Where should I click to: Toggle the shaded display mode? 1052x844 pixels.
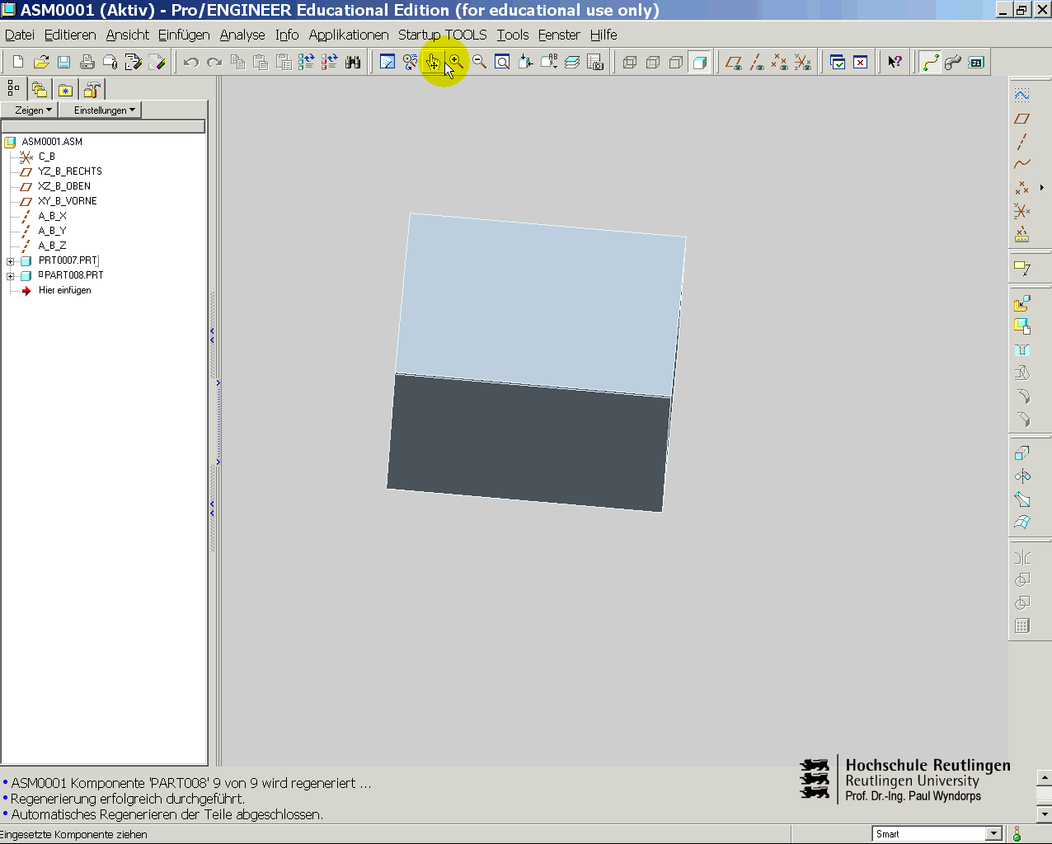(x=699, y=62)
